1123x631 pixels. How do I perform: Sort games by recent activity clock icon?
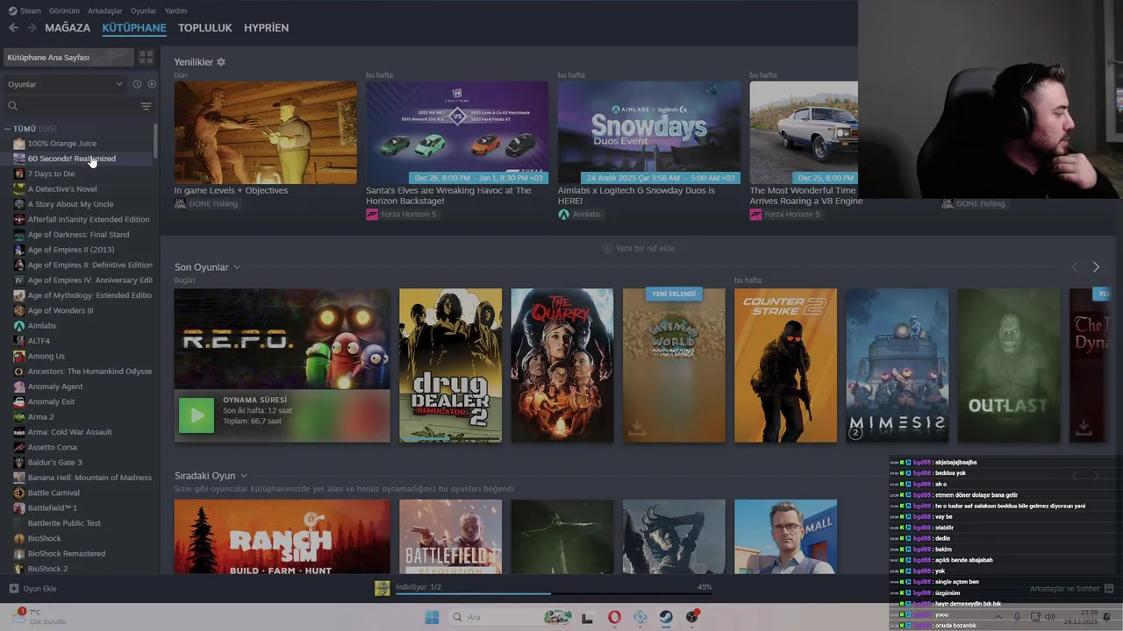(137, 84)
